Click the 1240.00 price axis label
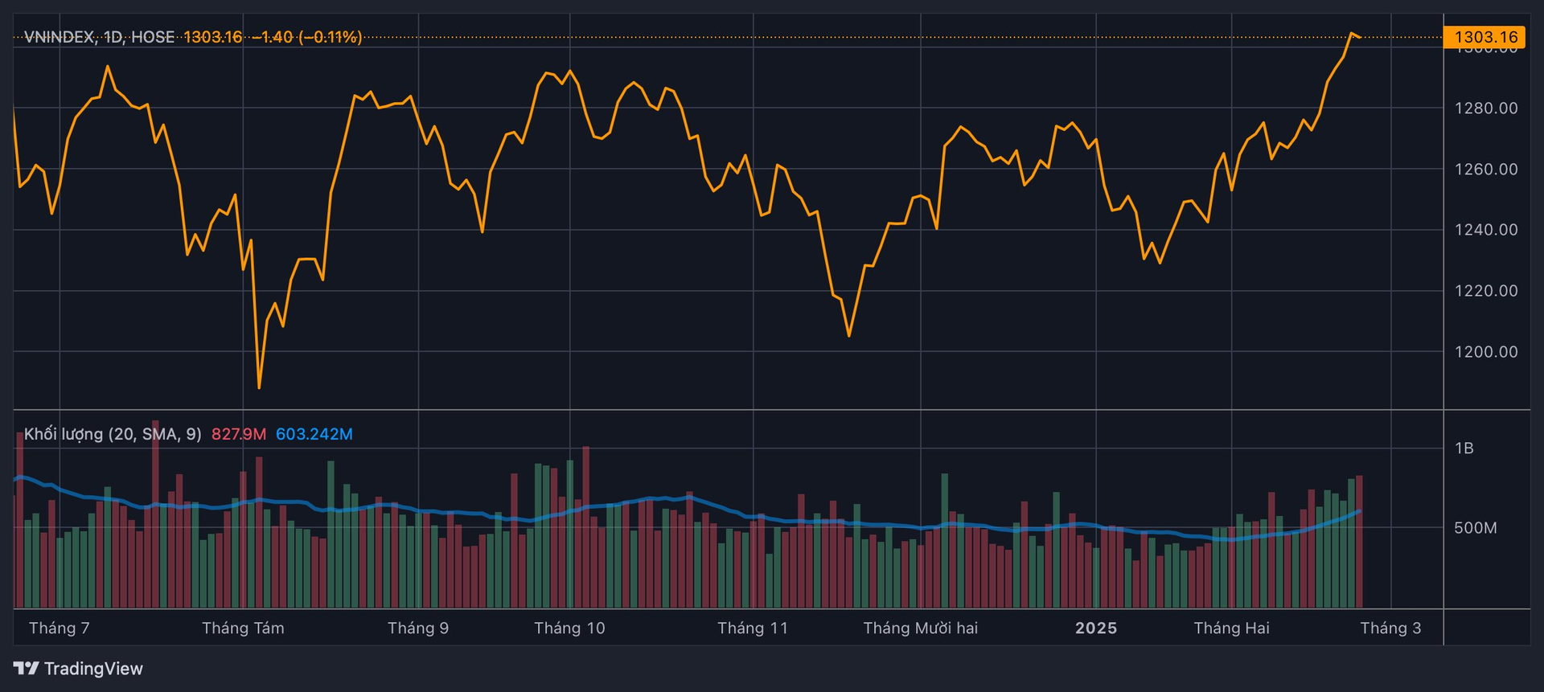The image size is (1544, 692). point(1486,230)
